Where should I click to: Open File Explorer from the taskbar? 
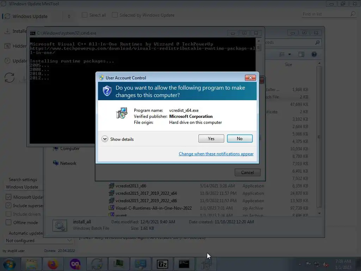click(x=31, y=264)
